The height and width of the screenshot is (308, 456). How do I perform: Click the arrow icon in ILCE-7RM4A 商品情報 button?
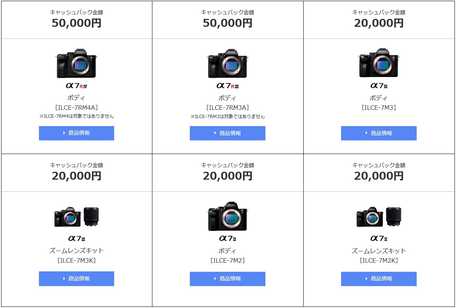pos(64,133)
